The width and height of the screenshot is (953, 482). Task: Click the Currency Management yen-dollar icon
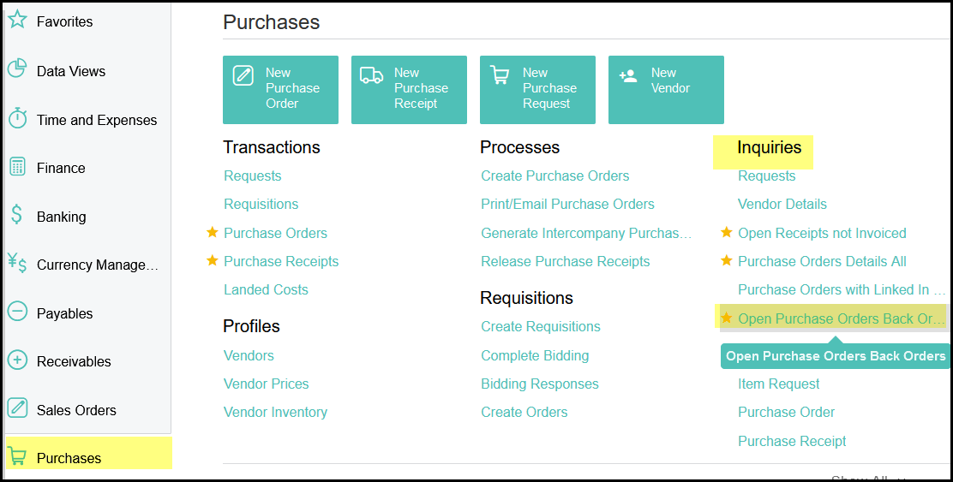[17, 264]
